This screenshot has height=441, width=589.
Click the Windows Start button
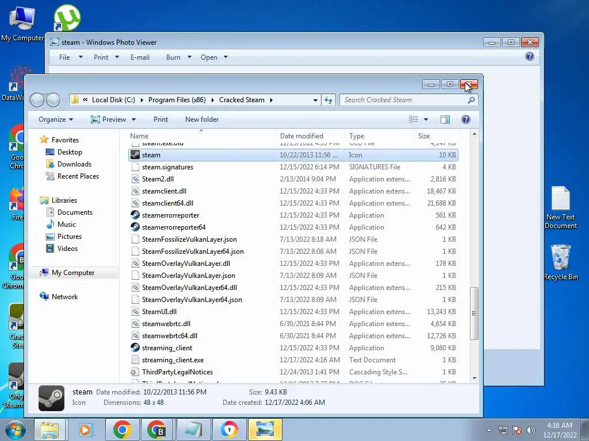coord(15,430)
